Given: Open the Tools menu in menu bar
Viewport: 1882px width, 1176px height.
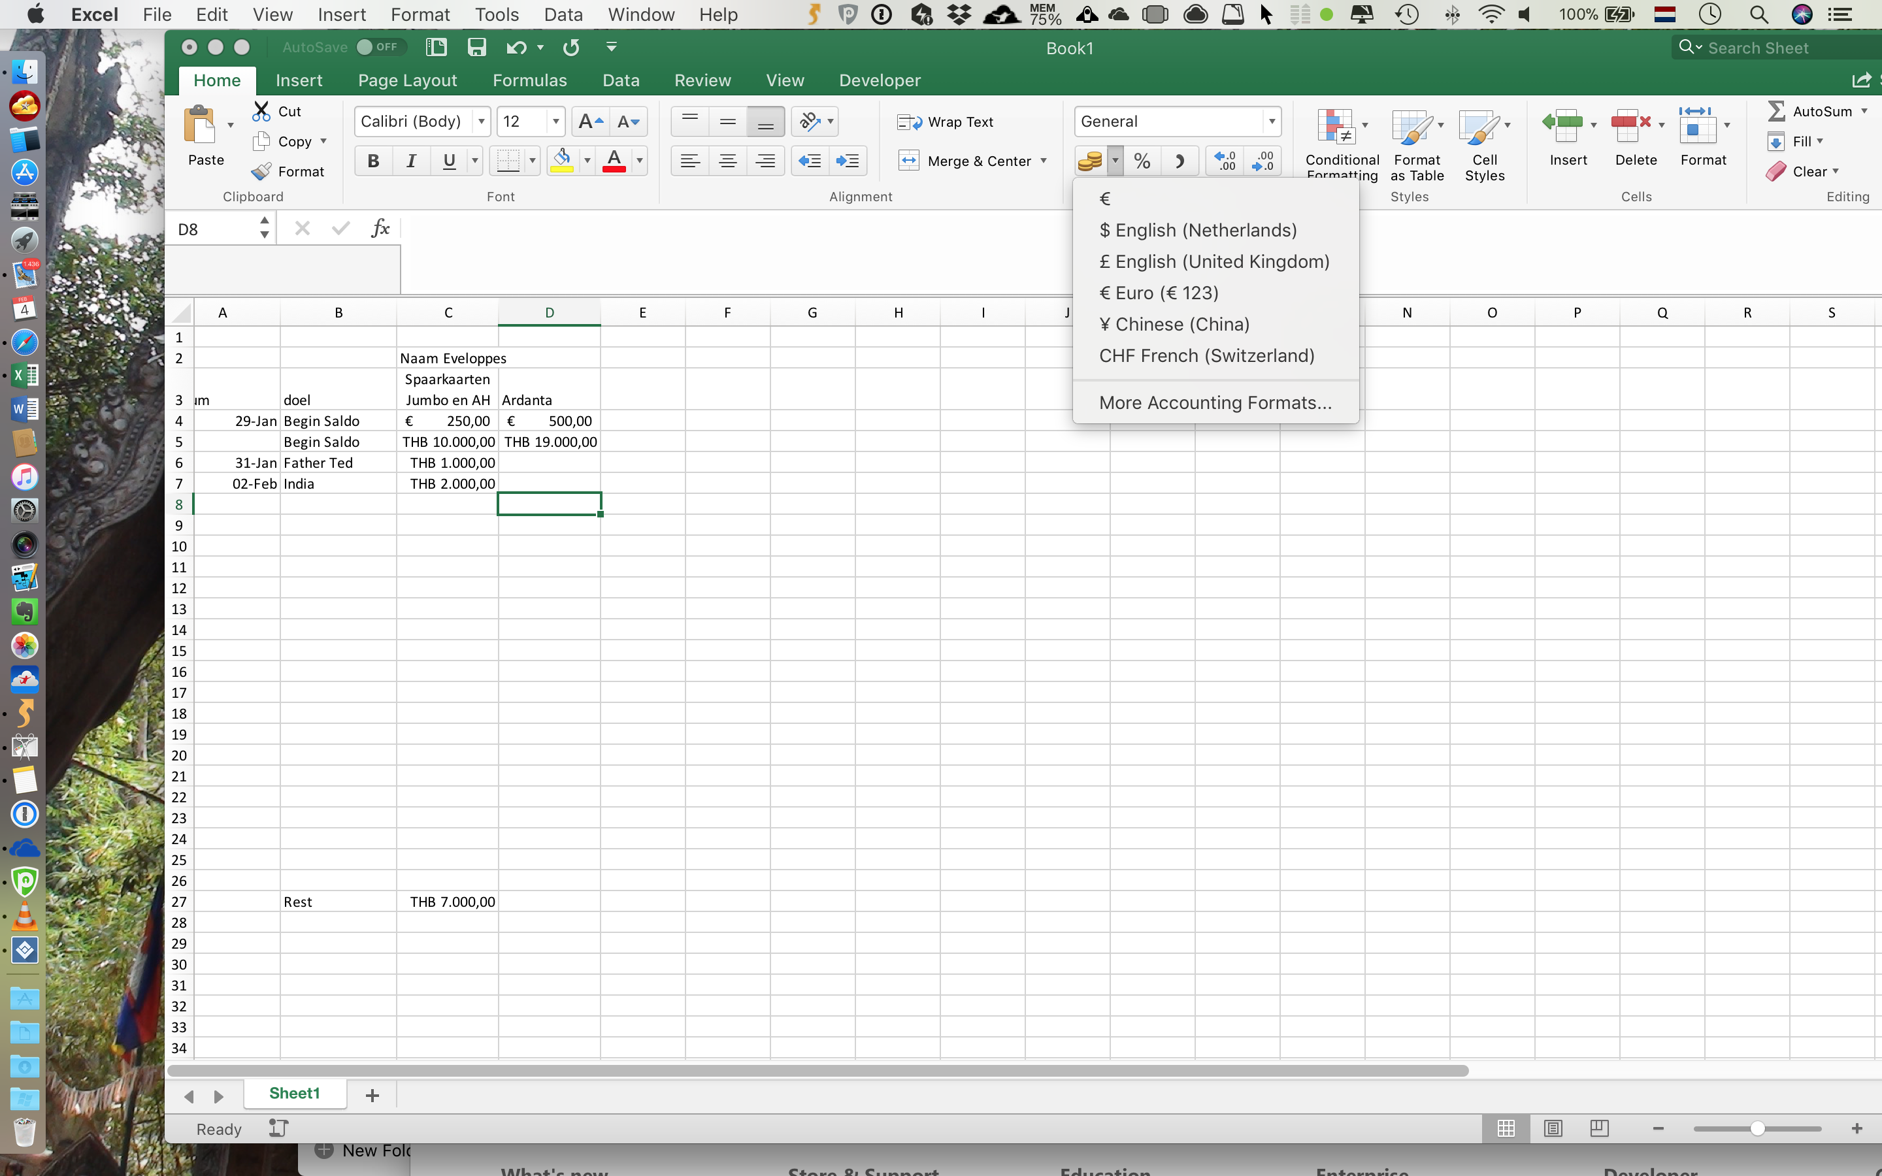Looking at the screenshot, I should [496, 14].
